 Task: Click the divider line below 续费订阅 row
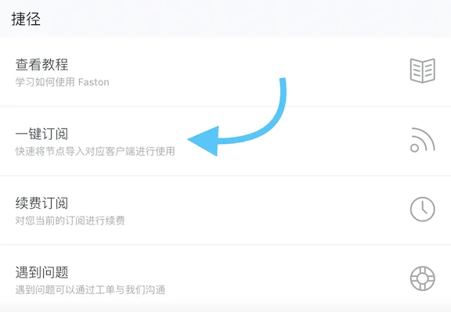point(225,245)
